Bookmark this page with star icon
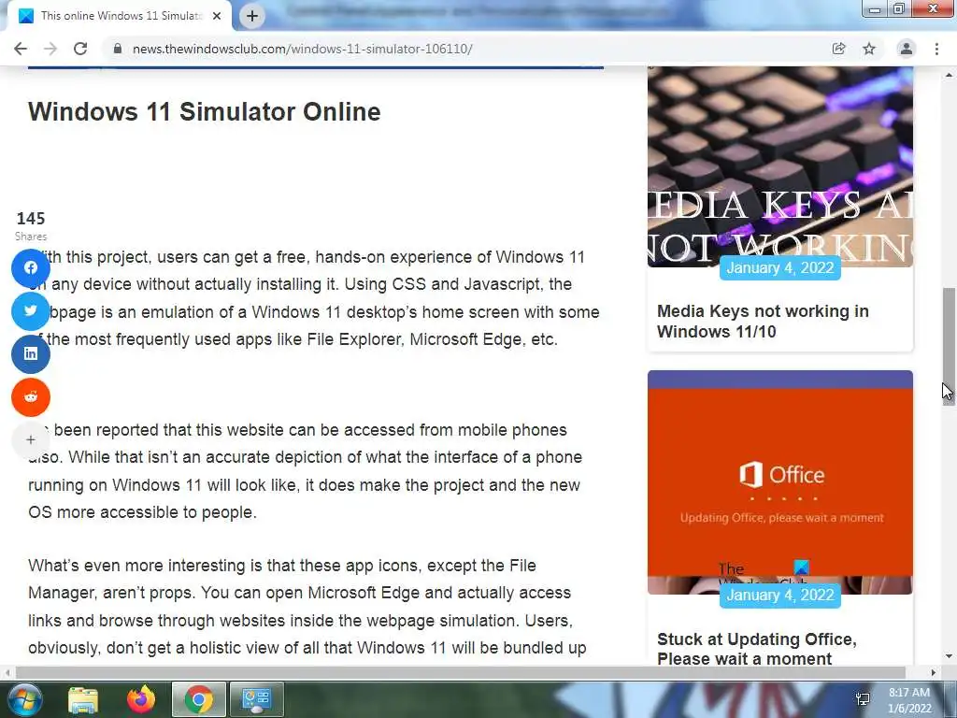This screenshot has width=957, height=718. pyautogui.click(x=869, y=49)
